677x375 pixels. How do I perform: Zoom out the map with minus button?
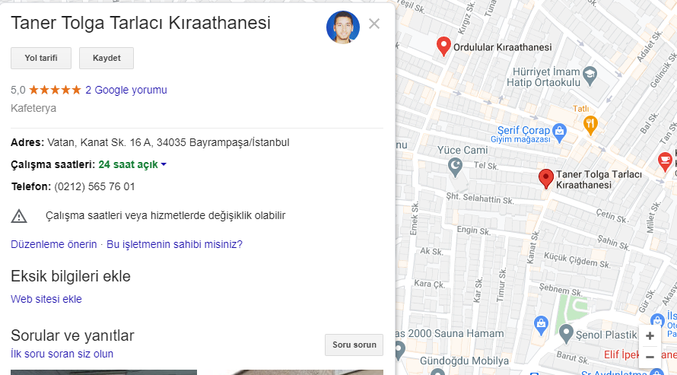point(650,357)
